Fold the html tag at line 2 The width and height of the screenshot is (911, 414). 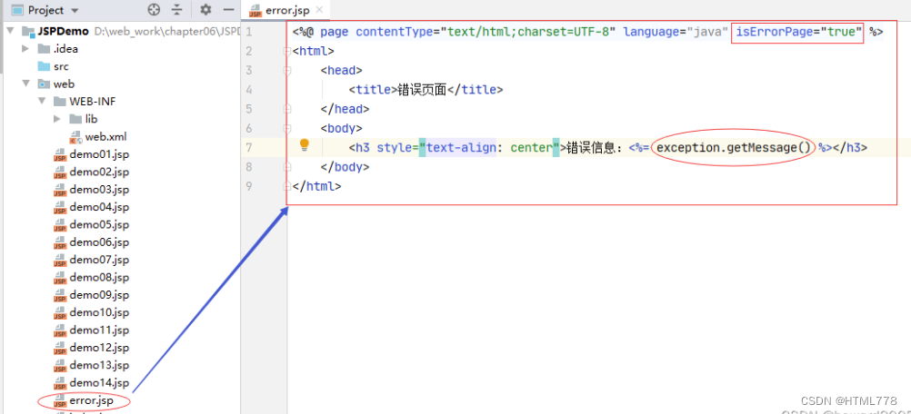tap(286, 51)
